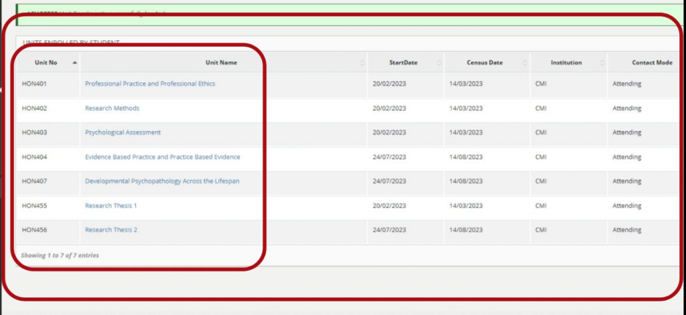
Task: Click census date 14/03/2023 in HON403 row
Action: [466, 132]
